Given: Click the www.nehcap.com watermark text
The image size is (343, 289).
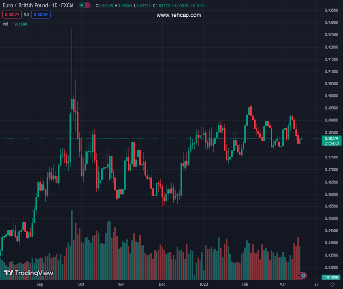Looking at the screenshot, I should point(179,15).
